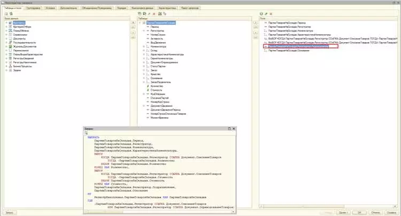401x216 pixels.
Task: Select Количество field in Tables tree
Action: pos(157,86)
